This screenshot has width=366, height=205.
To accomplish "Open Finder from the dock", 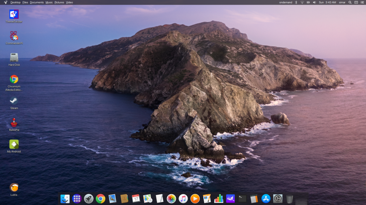I will 65,198.
